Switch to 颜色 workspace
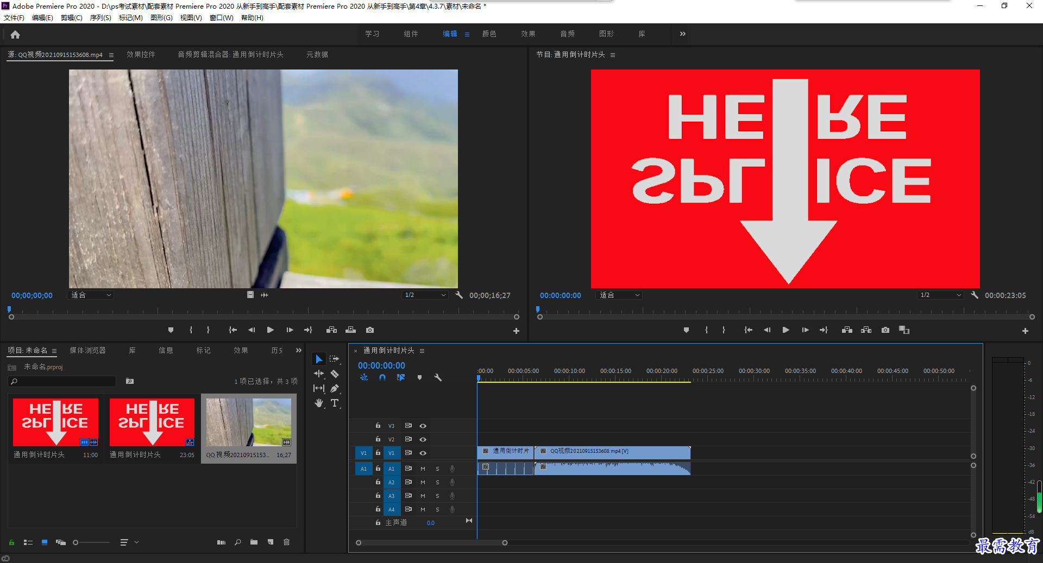 coord(489,34)
